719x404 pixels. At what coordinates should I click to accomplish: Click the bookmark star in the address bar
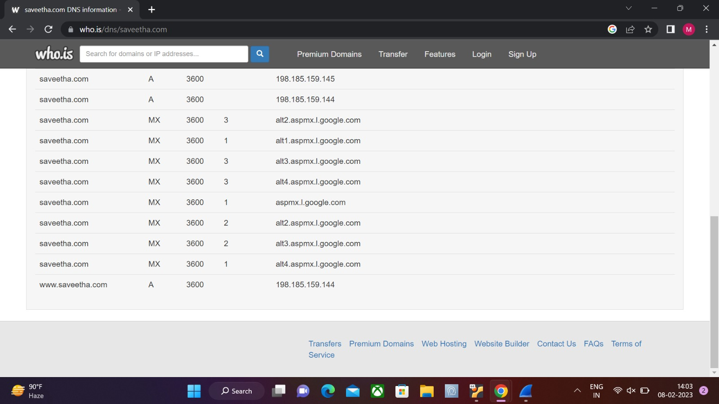point(648,29)
